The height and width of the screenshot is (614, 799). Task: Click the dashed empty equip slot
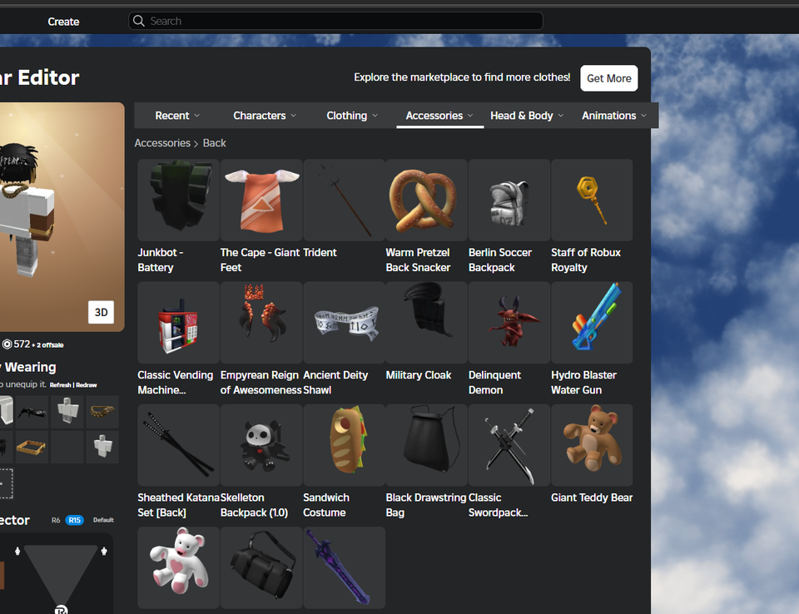7,483
